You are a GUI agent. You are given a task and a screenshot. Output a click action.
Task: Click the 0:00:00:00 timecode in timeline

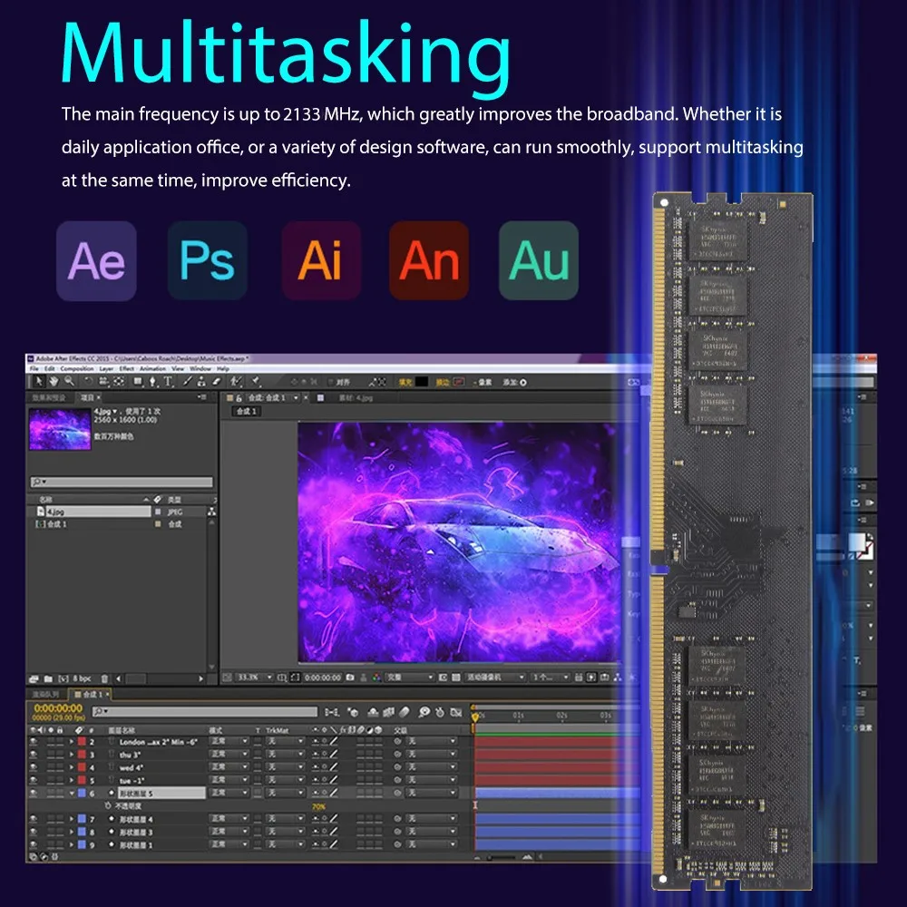[58, 708]
